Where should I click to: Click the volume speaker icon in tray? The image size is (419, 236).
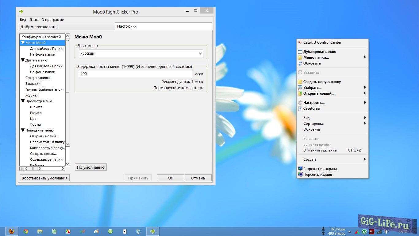click(x=386, y=232)
